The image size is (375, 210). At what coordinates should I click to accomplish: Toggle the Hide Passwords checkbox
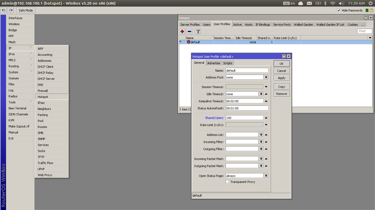tap(339, 10)
